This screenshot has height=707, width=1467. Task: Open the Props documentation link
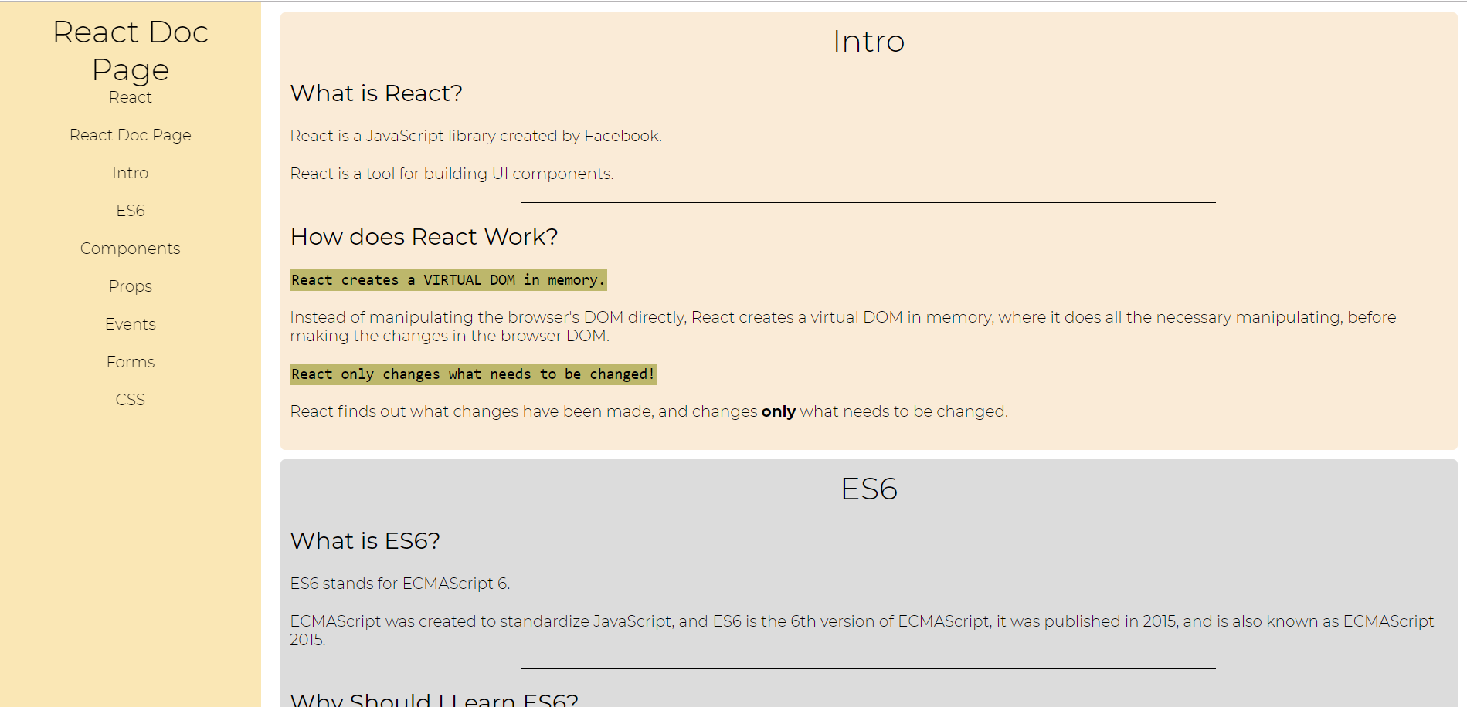point(130,286)
